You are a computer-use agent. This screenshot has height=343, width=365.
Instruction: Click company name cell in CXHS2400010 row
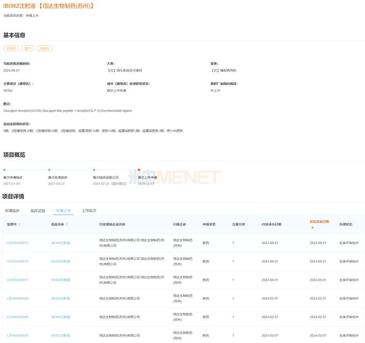tap(119, 335)
